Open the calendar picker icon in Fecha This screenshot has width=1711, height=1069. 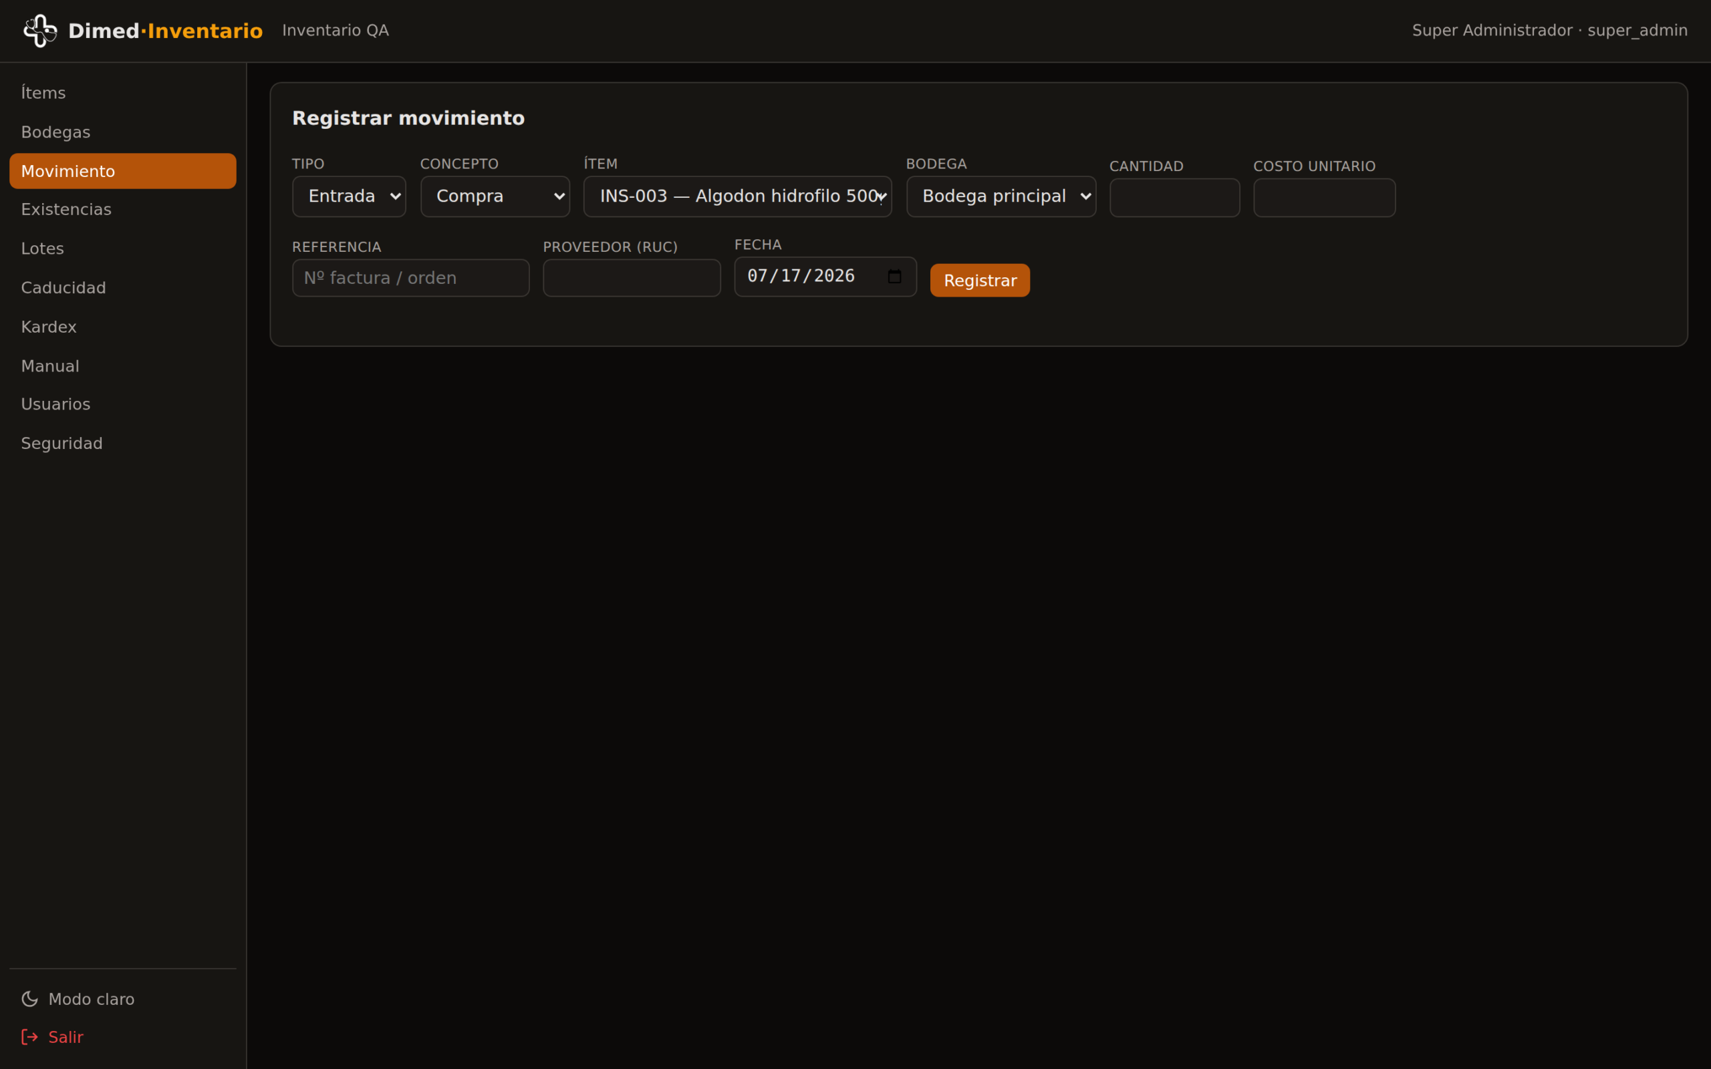[x=894, y=277]
